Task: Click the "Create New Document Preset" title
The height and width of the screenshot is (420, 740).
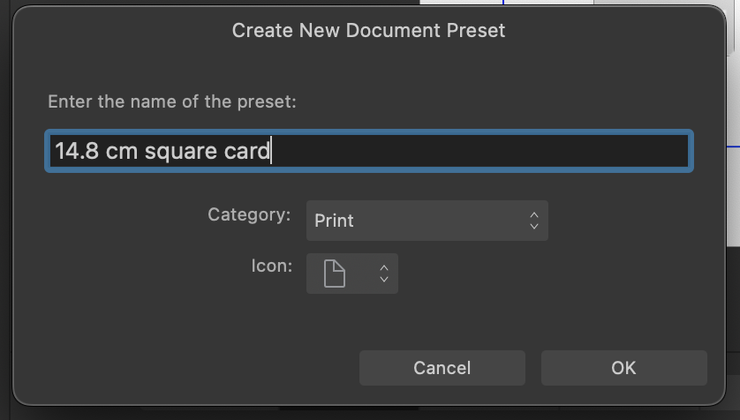Action: (x=368, y=31)
